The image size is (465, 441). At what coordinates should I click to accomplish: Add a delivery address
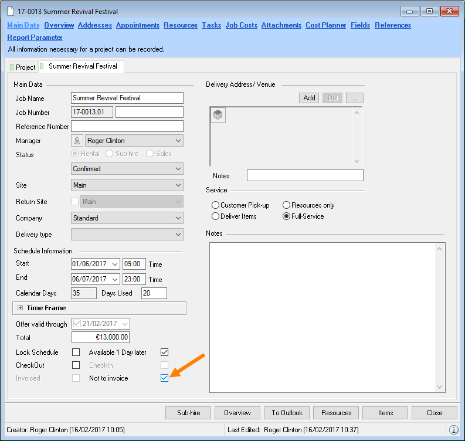pos(309,98)
